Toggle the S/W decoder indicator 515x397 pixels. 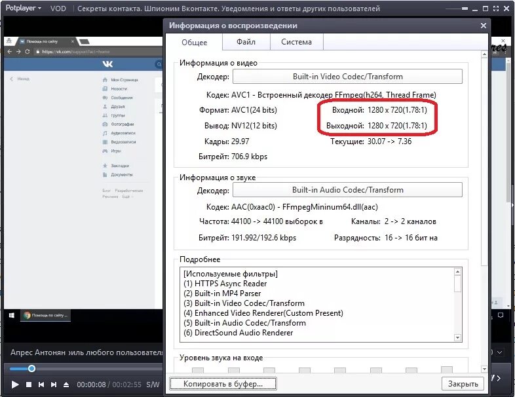click(x=153, y=384)
